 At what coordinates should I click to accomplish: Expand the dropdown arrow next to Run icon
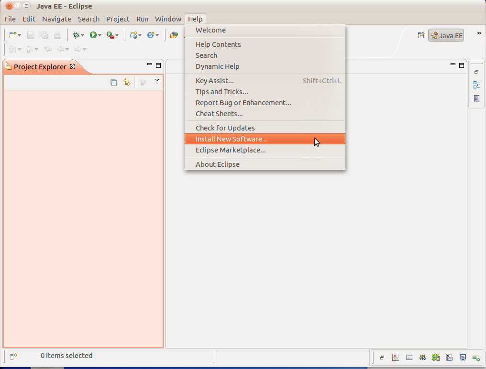coord(100,35)
